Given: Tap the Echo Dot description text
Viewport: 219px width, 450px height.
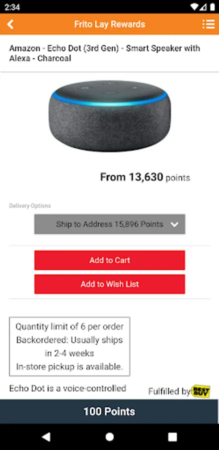Looking at the screenshot, I should (x=67, y=388).
